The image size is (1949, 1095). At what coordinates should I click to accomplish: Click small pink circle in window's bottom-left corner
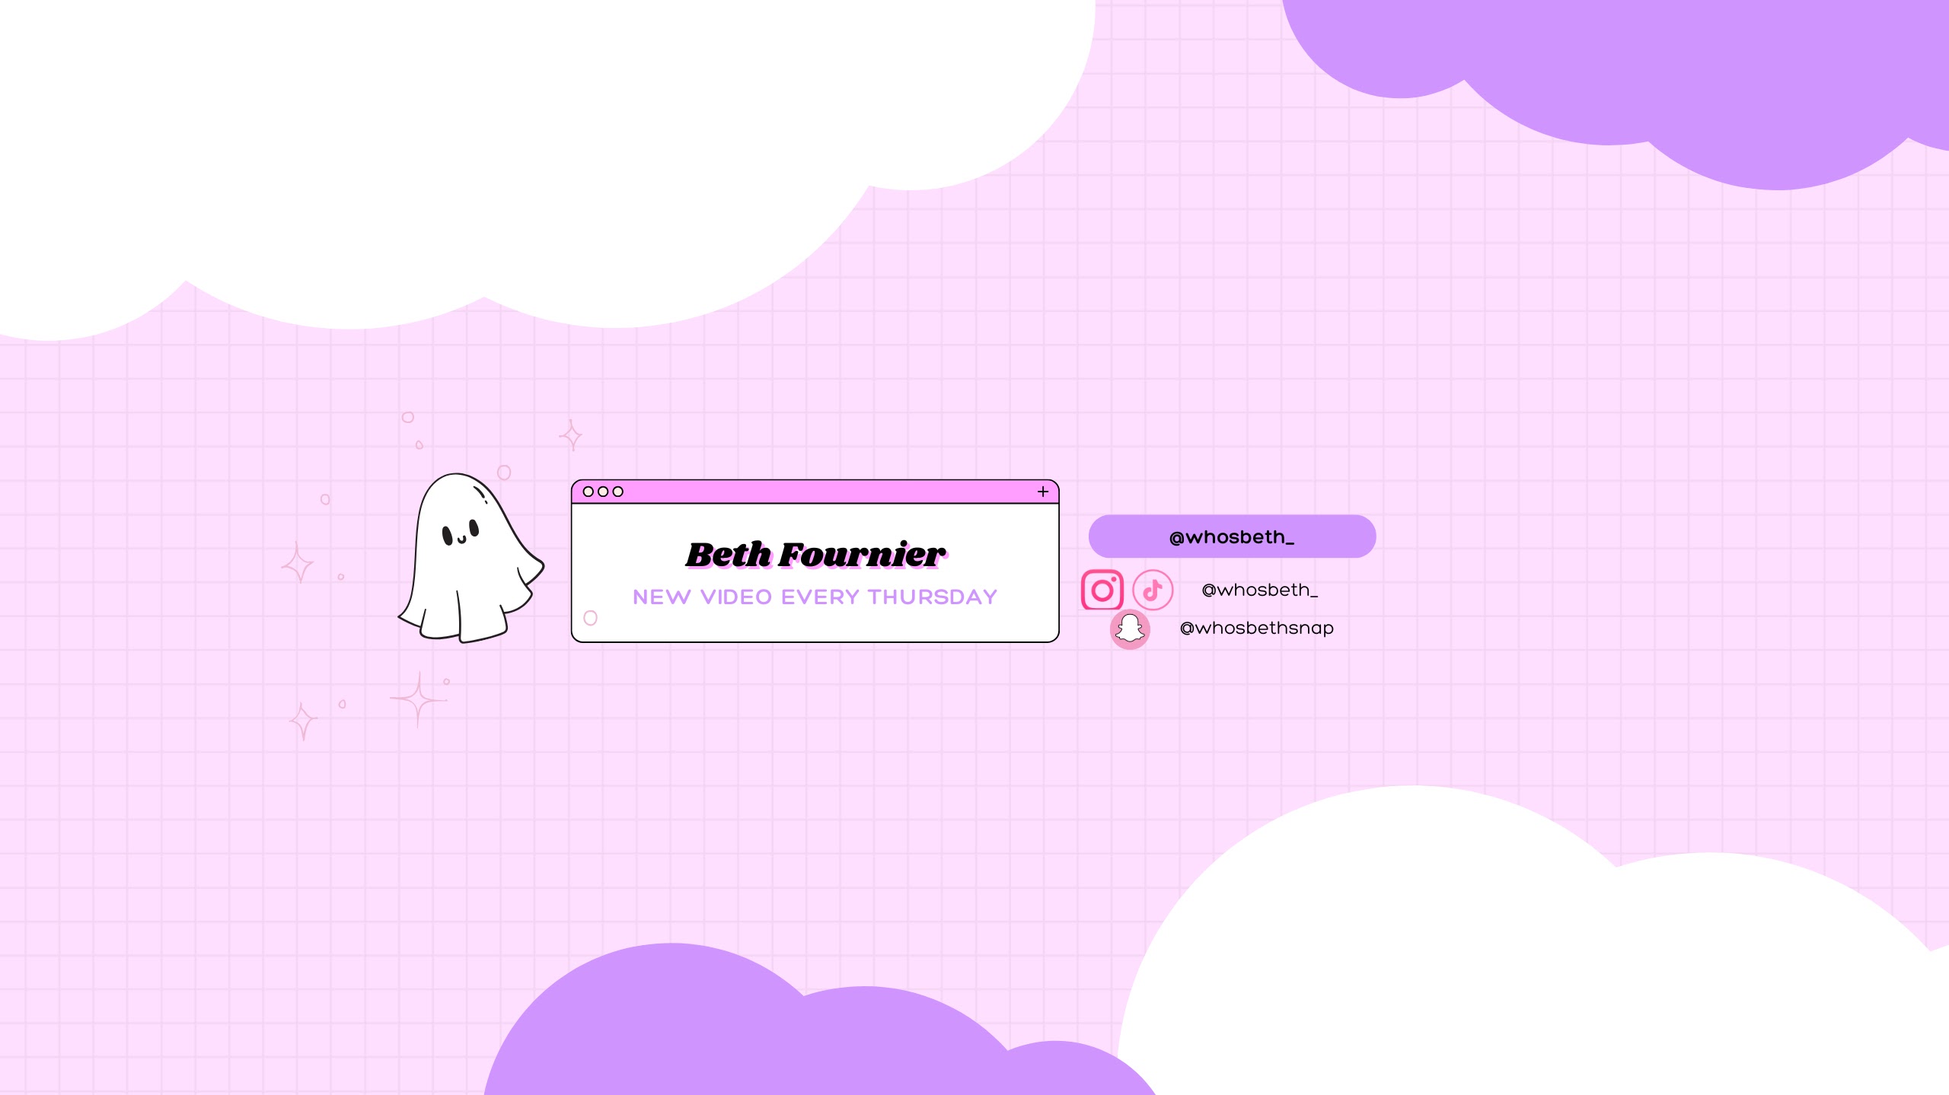tap(590, 618)
